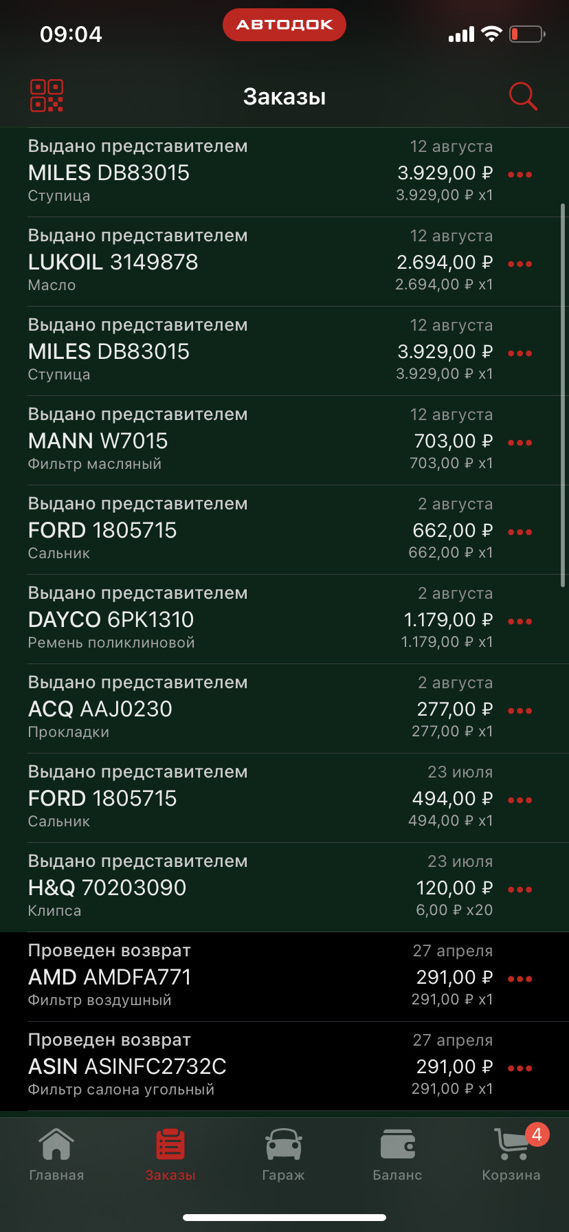Open three-dot menu for MANN W7015

pos(520,443)
